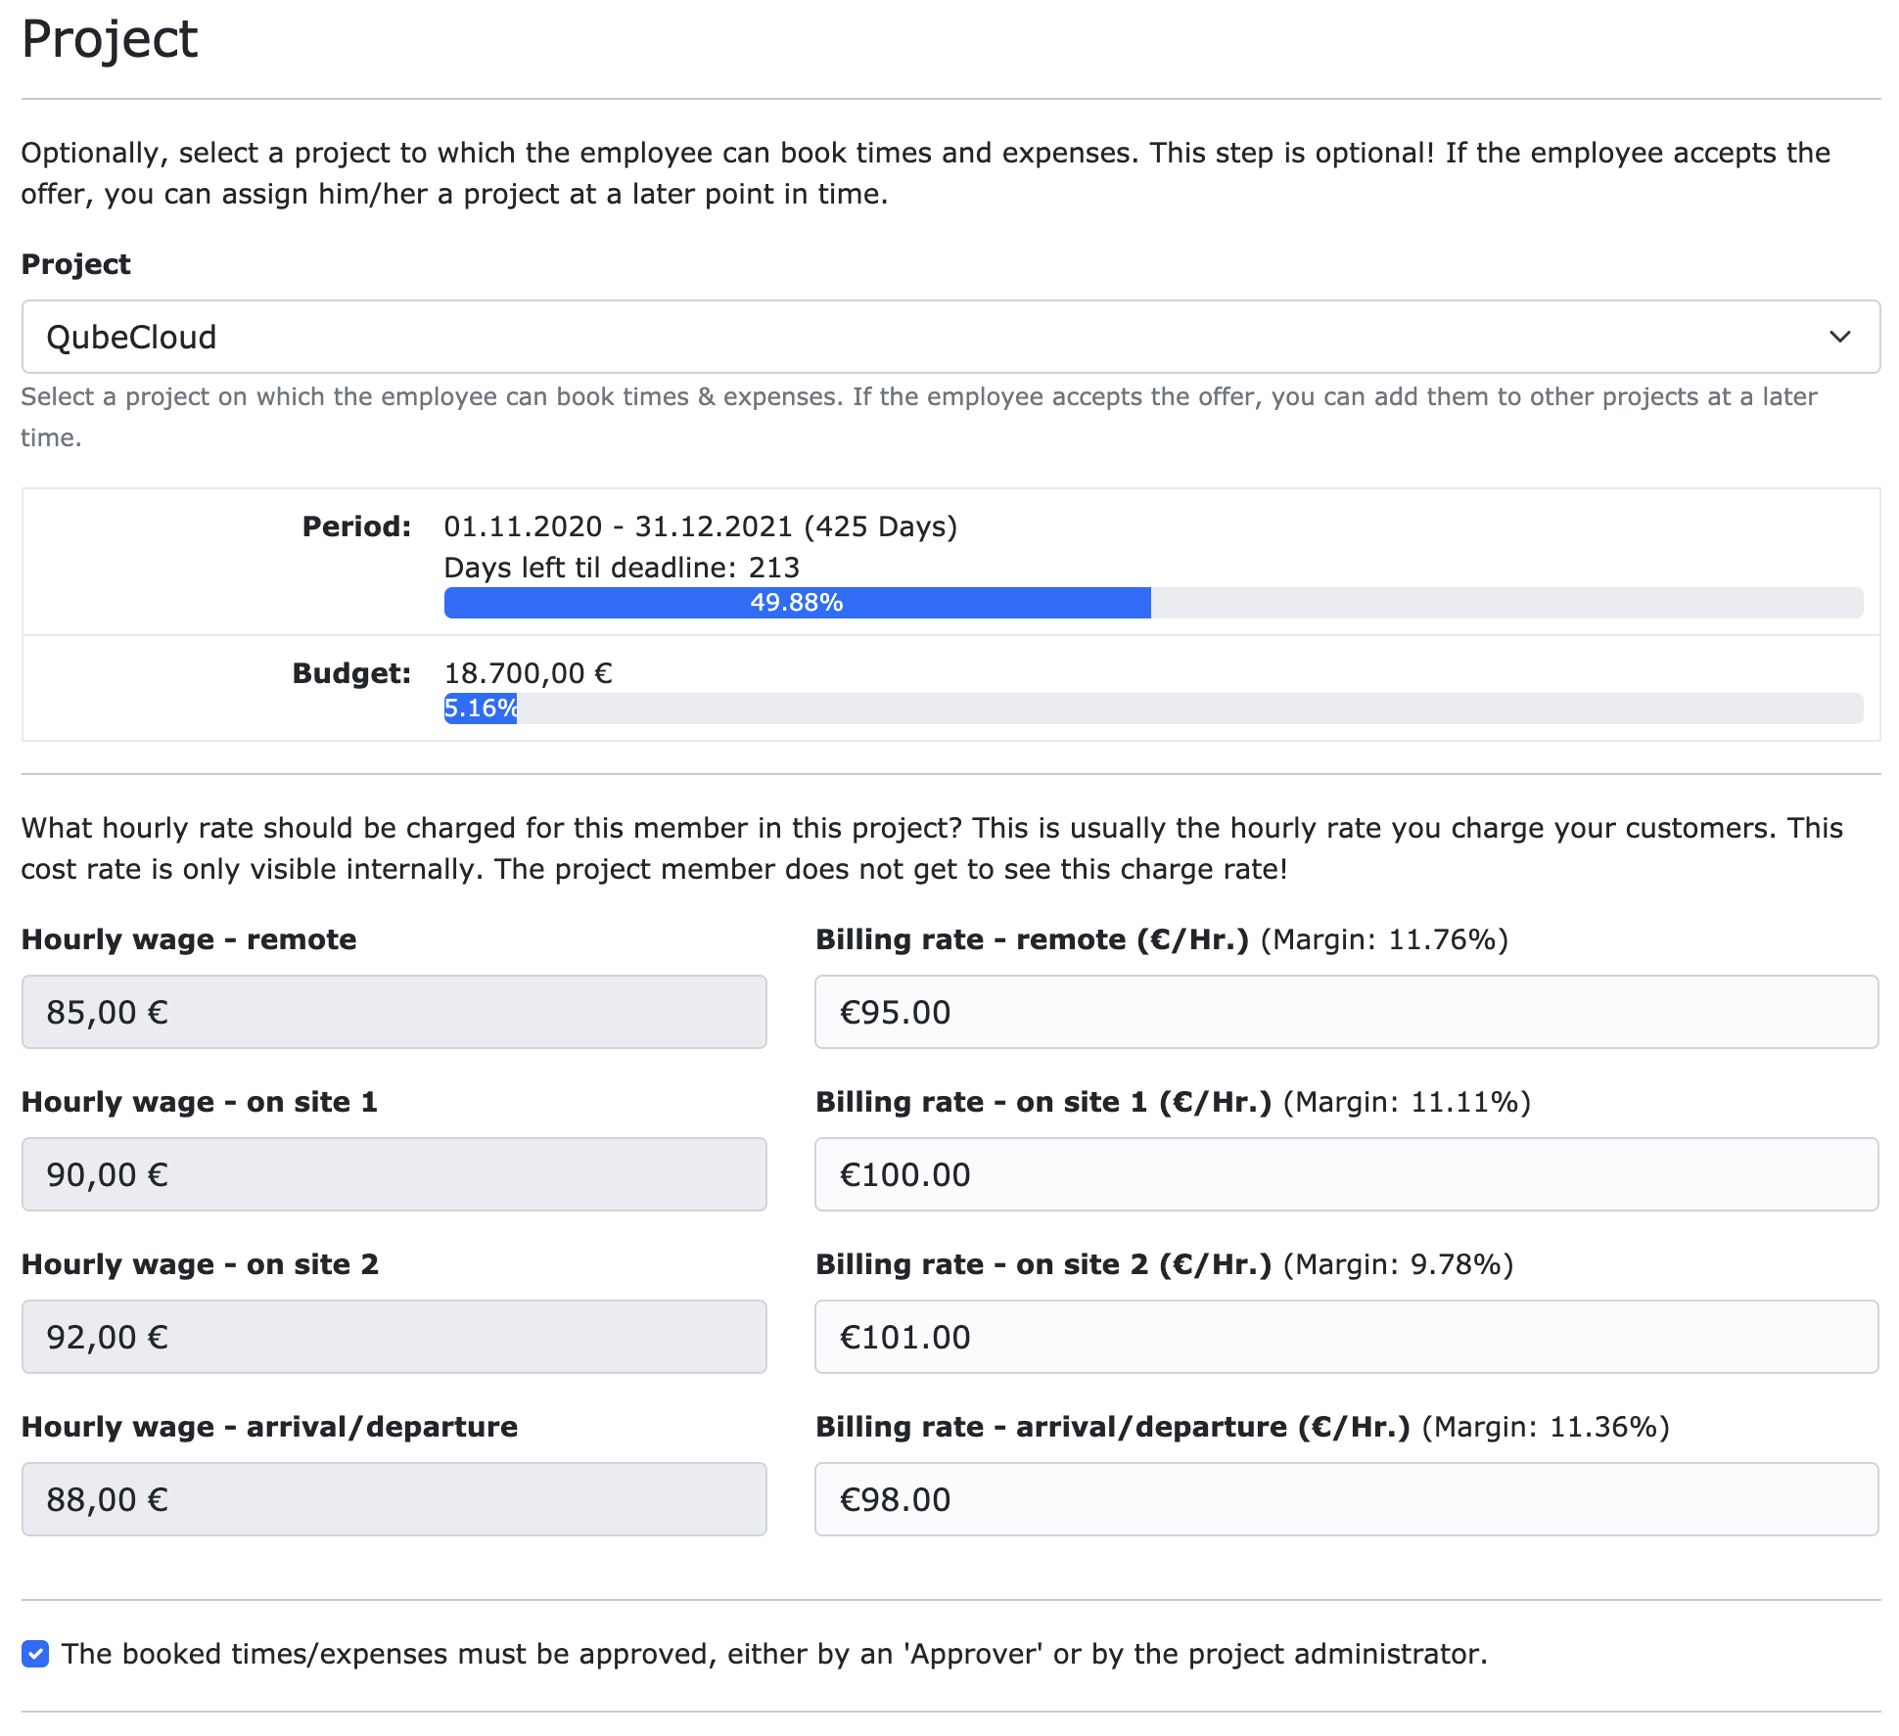
Task: Open the Project dropdown
Action: 949,337
